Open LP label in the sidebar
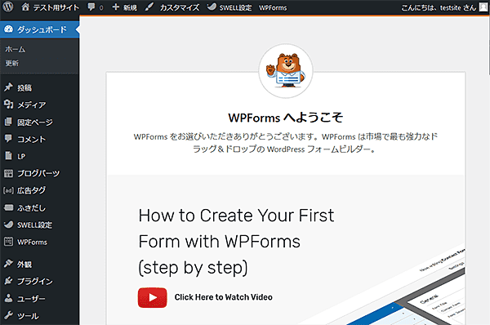This screenshot has height=325, width=490. pyautogui.click(x=21, y=156)
